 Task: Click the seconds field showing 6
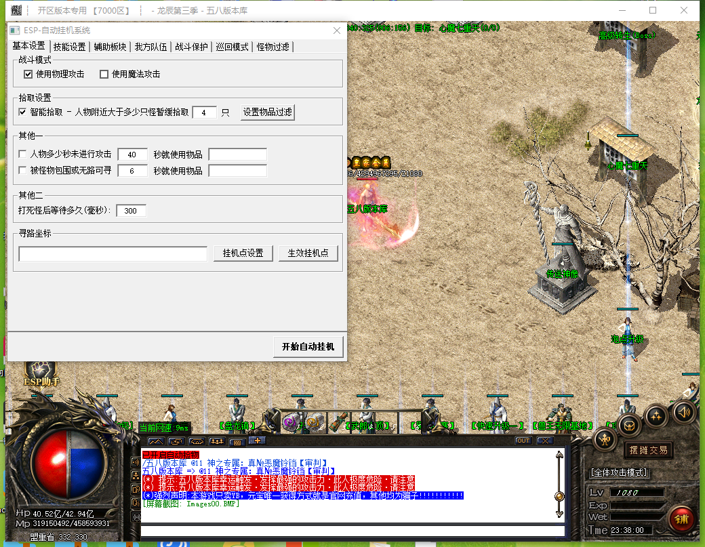coord(132,171)
